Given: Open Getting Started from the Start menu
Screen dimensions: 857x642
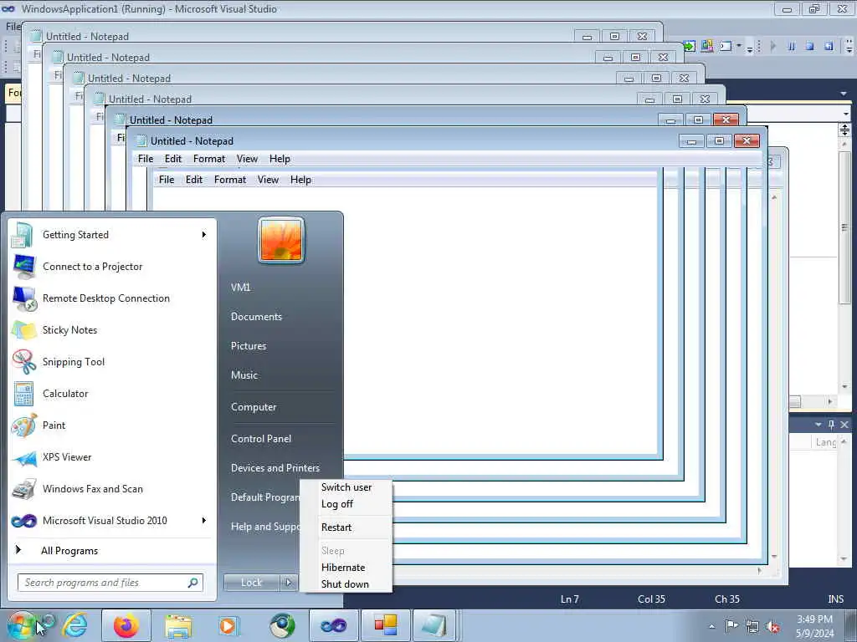Looking at the screenshot, I should coord(112,235).
